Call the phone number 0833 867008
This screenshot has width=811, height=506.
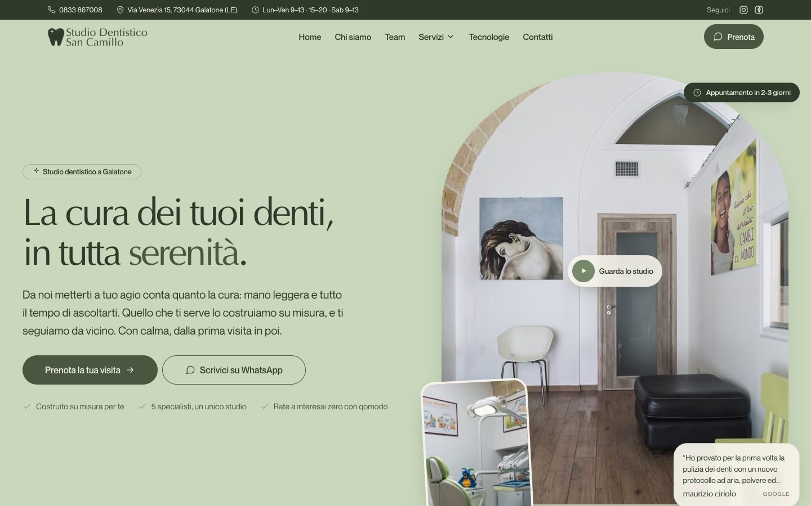tap(81, 10)
